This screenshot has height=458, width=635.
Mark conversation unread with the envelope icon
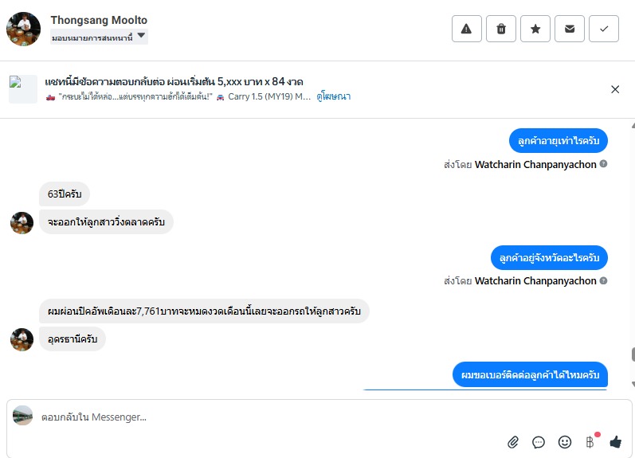pyautogui.click(x=570, y=29)
